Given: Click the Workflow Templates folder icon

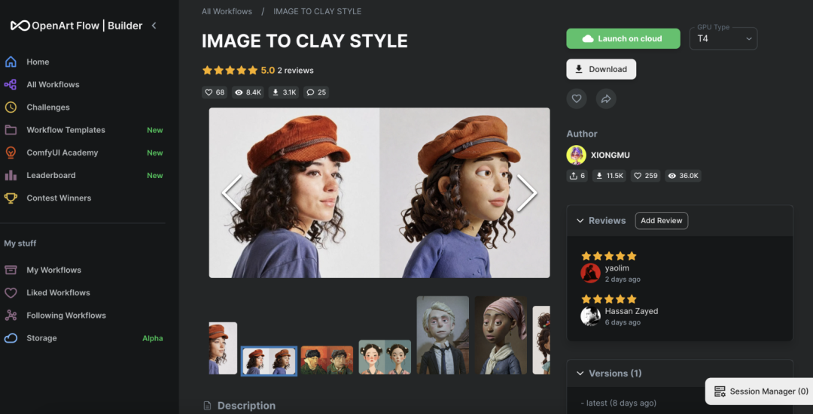Looking at the screenshot, I should (x=11, y=130).
